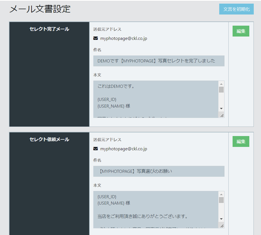The width and height of the screenshot is (261, 235).
Task: Click resize handle of セレクト完了メール body
Action: 222,115
